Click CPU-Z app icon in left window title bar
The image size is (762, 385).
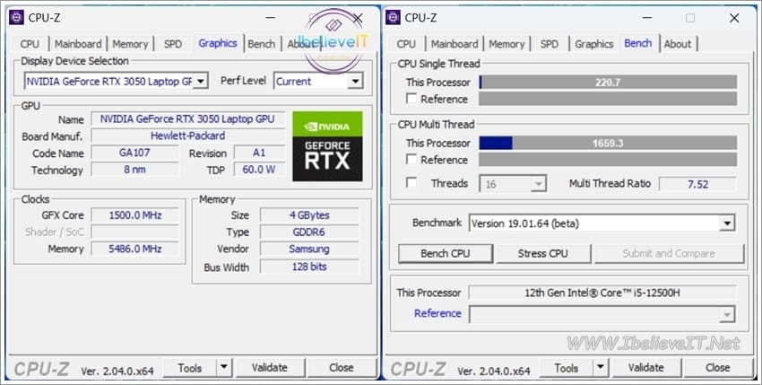(x=16, y=18)
